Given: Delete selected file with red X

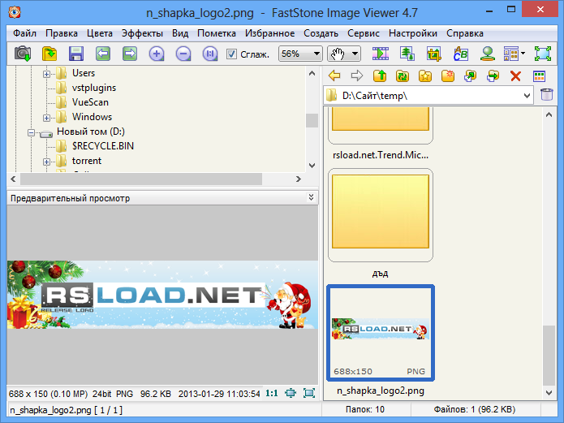Looking at the screenshot, I should (516, 76).
